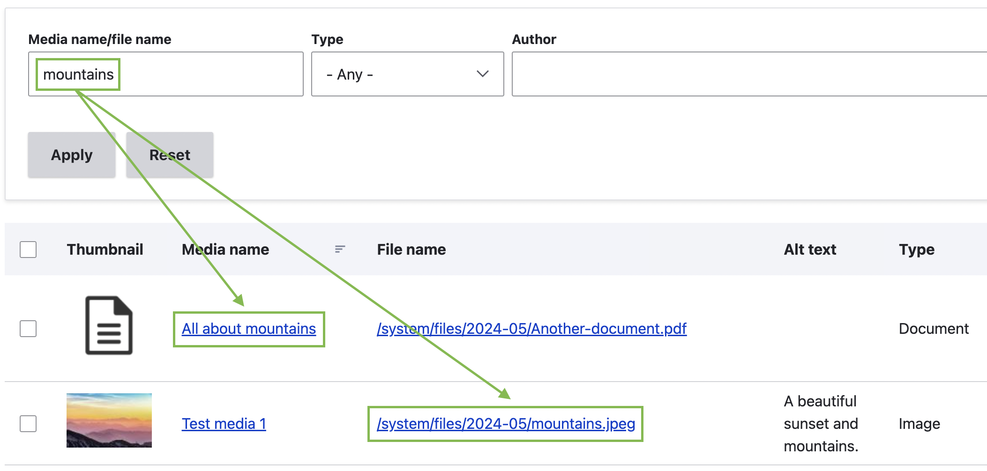Open the mountains.jpeg file link
The height and width of the screenshot is (471, 987).
click(x=506, y=424)
